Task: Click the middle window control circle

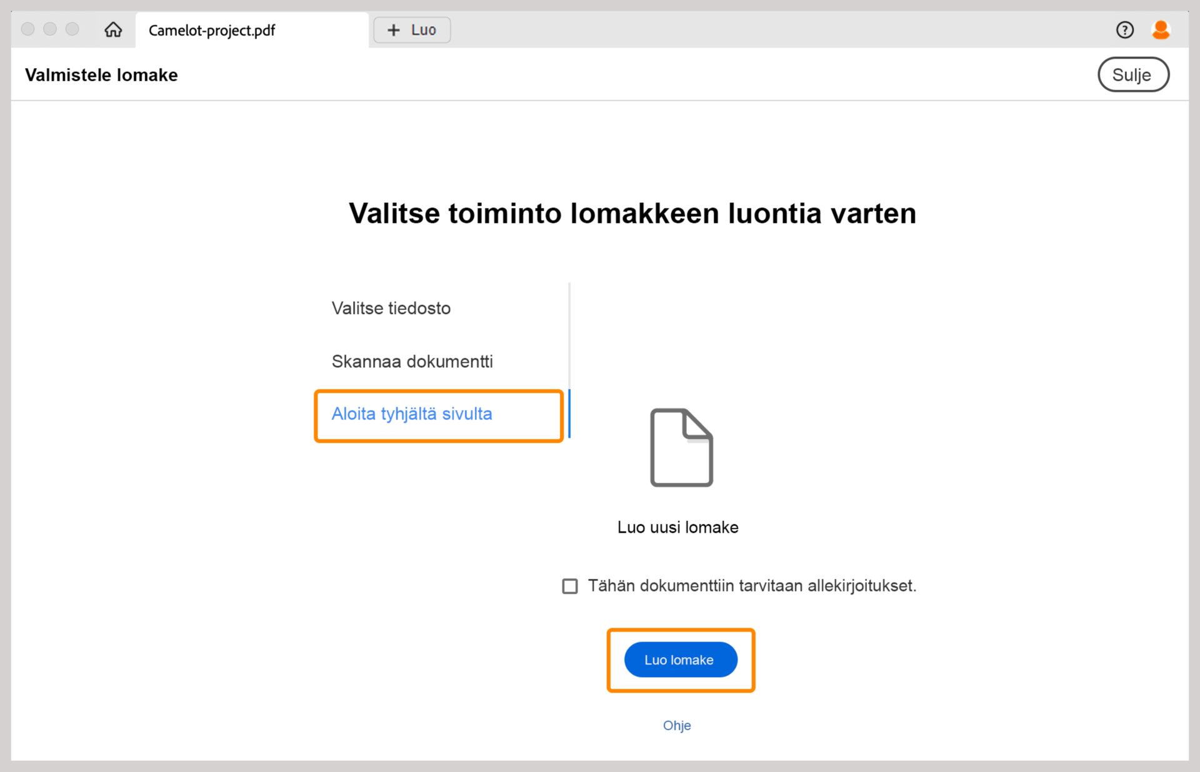Action: [50, 29]
